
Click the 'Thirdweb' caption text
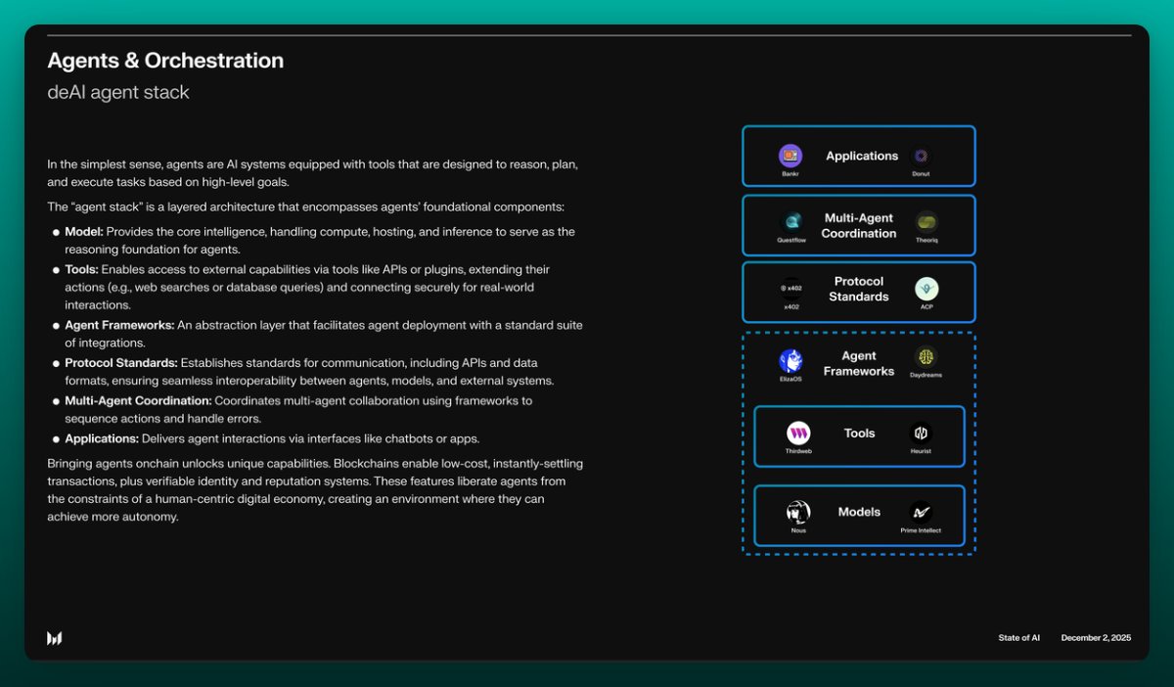798,451
